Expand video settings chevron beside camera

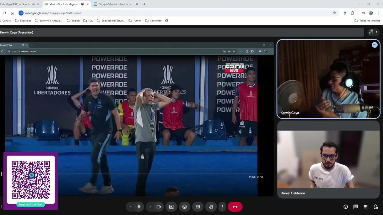pos(150,207)
